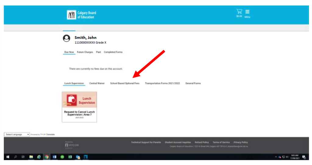Open Google Chrome from the taskbar
Screen dimensions: 312x165
point(47,157)
